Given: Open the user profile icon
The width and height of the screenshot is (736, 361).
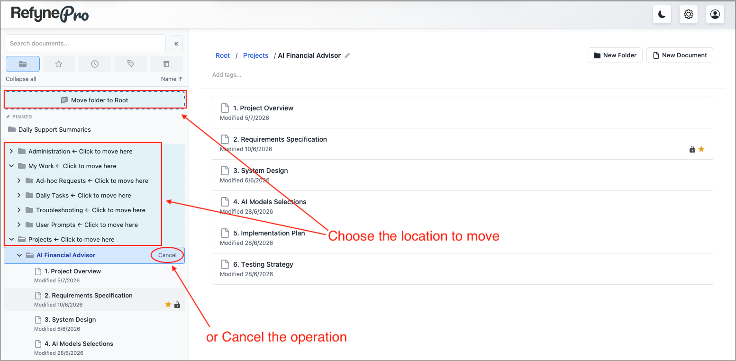Looking at the screenshot, I should (x=715, y=14).
